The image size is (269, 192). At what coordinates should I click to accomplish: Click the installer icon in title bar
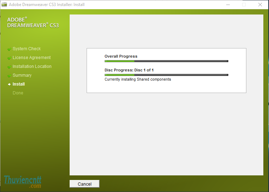click(x=4, y=5)
